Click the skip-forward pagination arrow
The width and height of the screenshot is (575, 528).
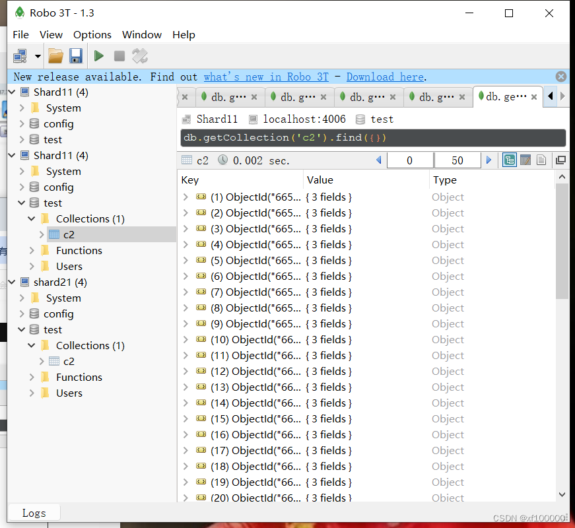(x=488, y=160)
